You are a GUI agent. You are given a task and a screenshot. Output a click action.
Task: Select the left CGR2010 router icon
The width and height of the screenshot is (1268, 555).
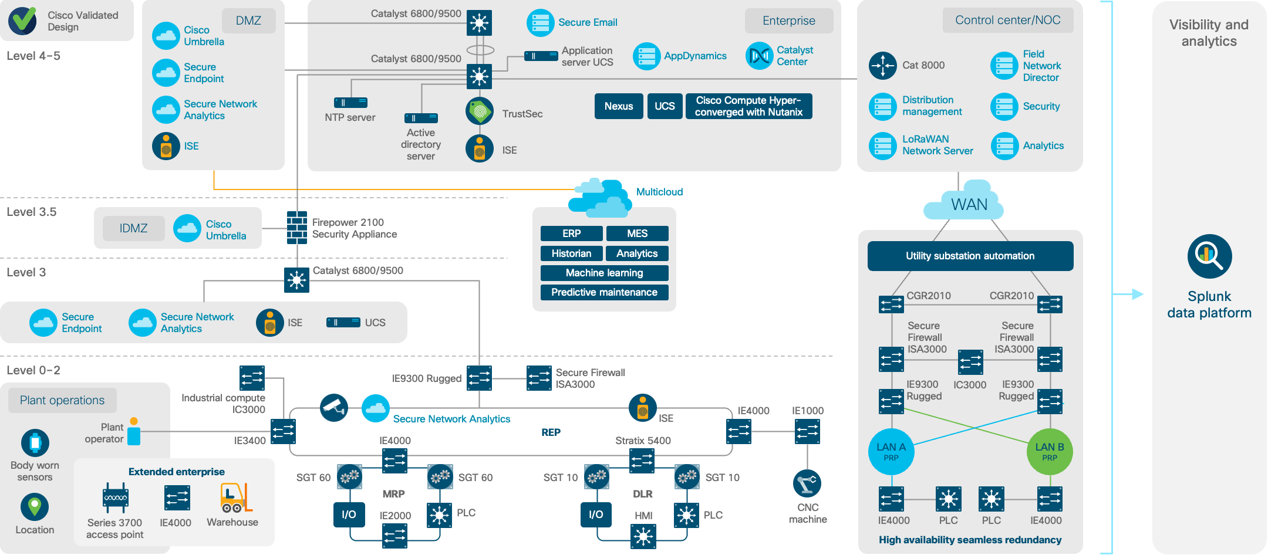click(891, 304)
